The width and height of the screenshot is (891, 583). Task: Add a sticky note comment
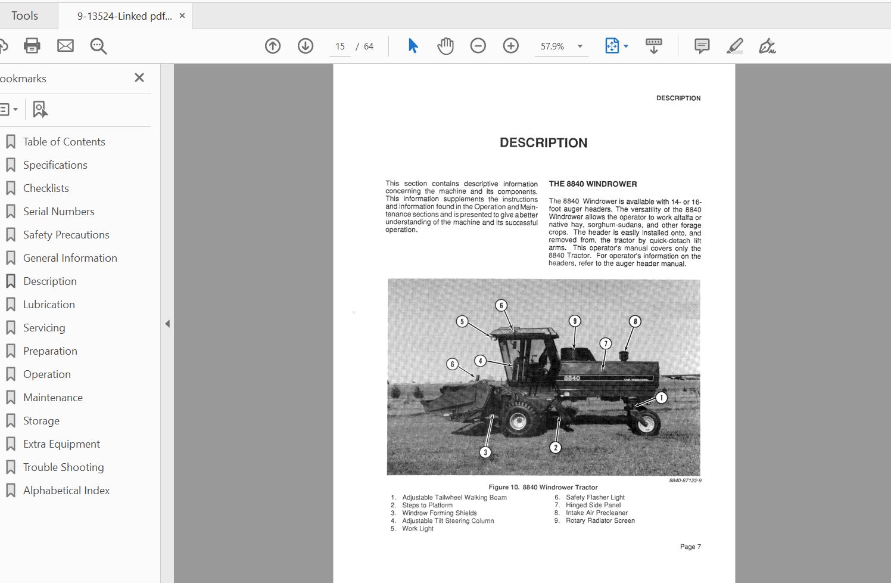(702, 46)
